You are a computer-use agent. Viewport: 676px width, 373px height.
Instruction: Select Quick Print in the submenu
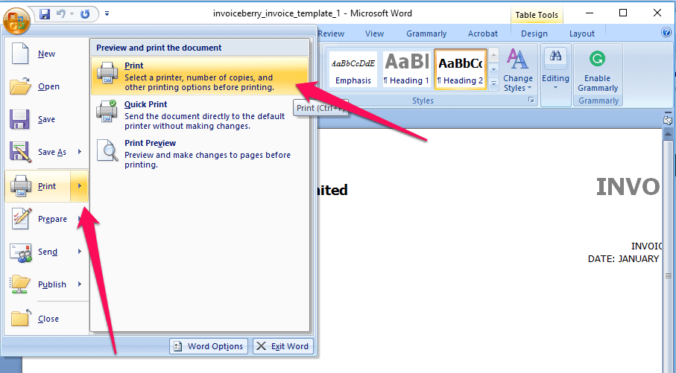point(200,115)
